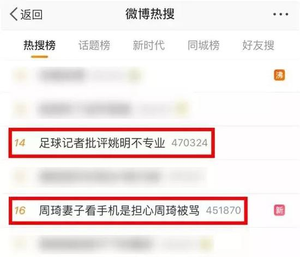Image resolution: width=300 pixels, height=257 pixels.
Task: Click rank number 16
Action: [20, 210]
